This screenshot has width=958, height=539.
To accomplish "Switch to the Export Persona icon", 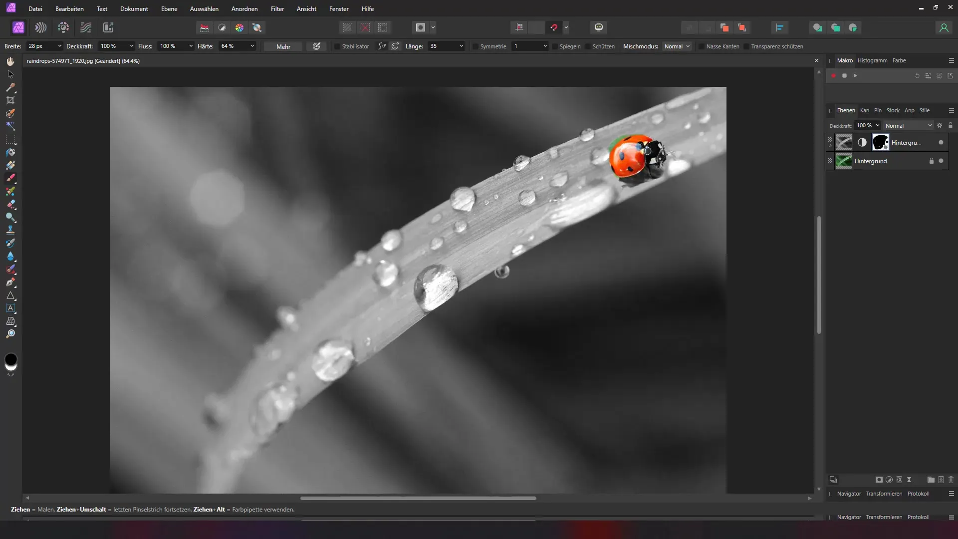I will click(108, 27).
